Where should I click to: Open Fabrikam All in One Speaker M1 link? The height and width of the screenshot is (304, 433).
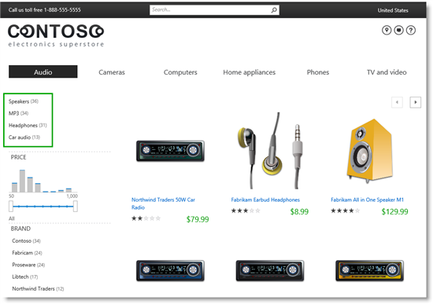(368, 200)
